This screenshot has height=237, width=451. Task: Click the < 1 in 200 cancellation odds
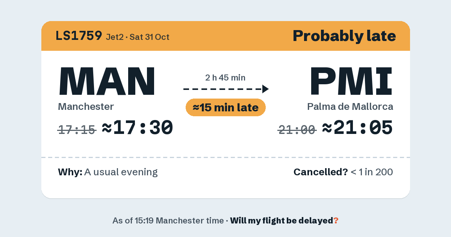(x=372, y=172)
